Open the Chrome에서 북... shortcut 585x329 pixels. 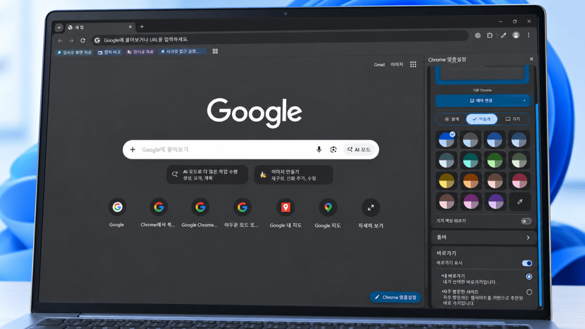pyautogui.click(x=158, y=213)
